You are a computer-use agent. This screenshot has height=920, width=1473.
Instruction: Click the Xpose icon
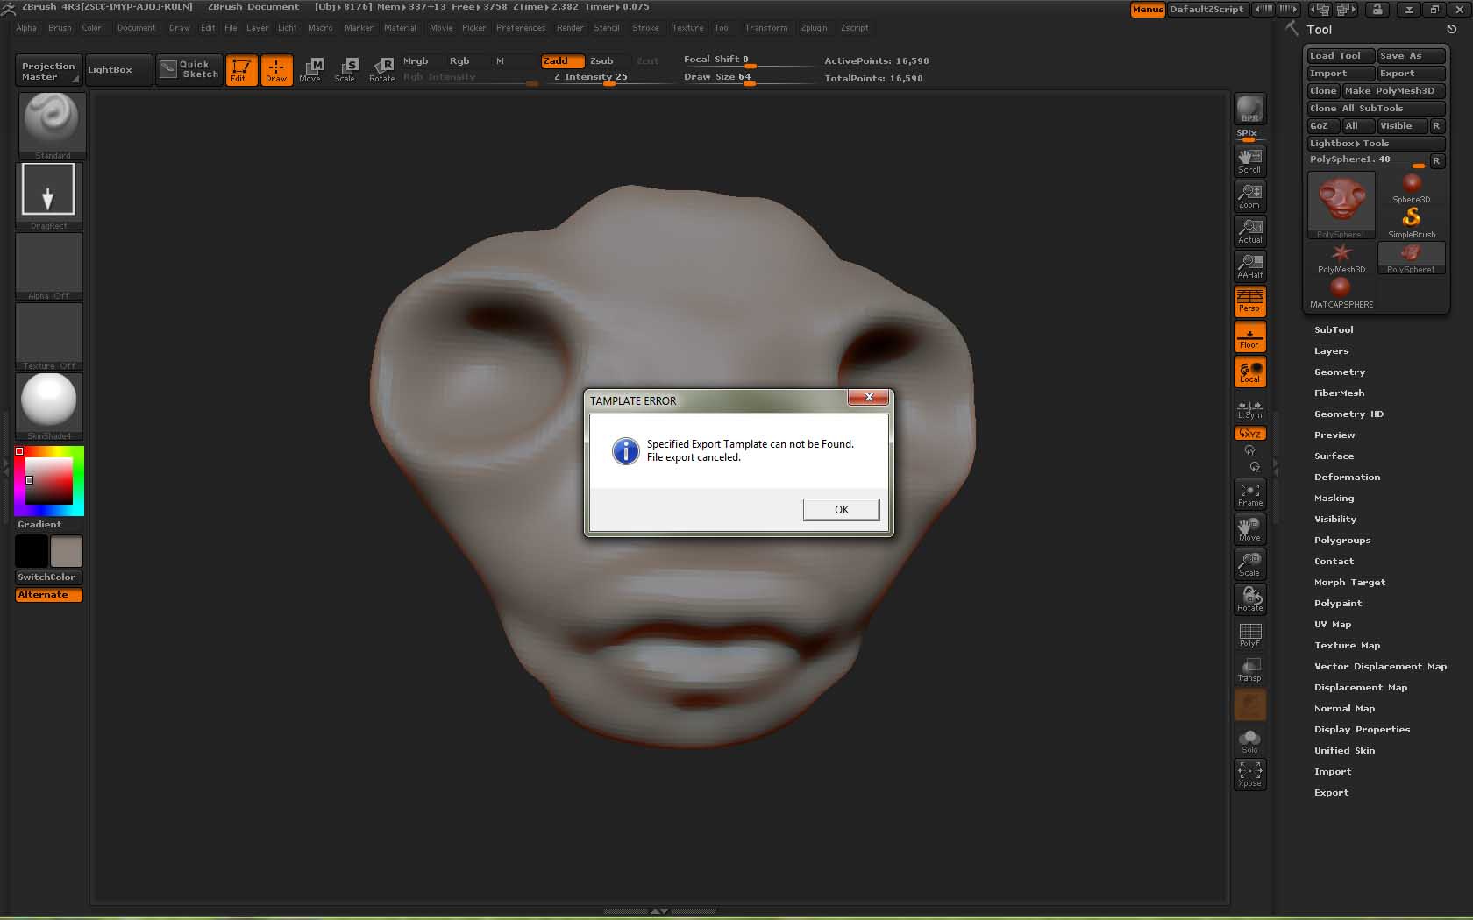click(x=1249, y=775)
